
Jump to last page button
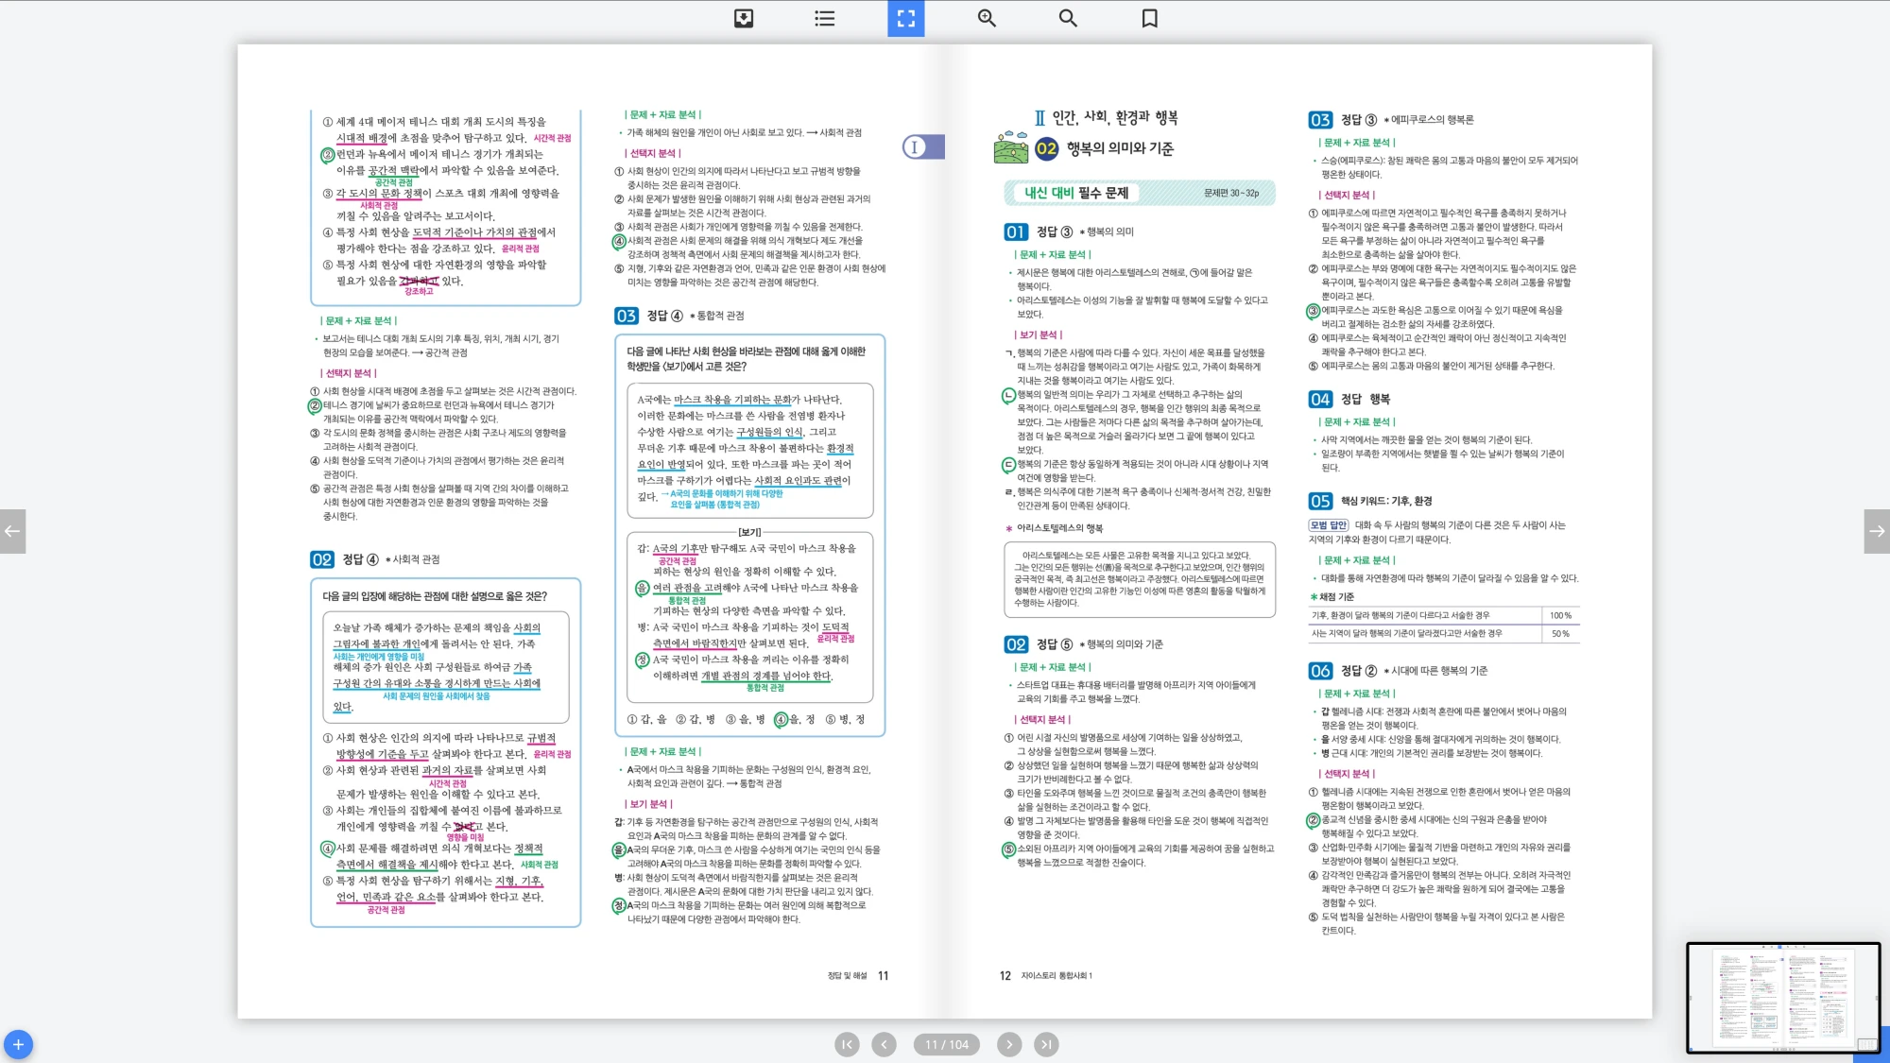(1045, 1044)
